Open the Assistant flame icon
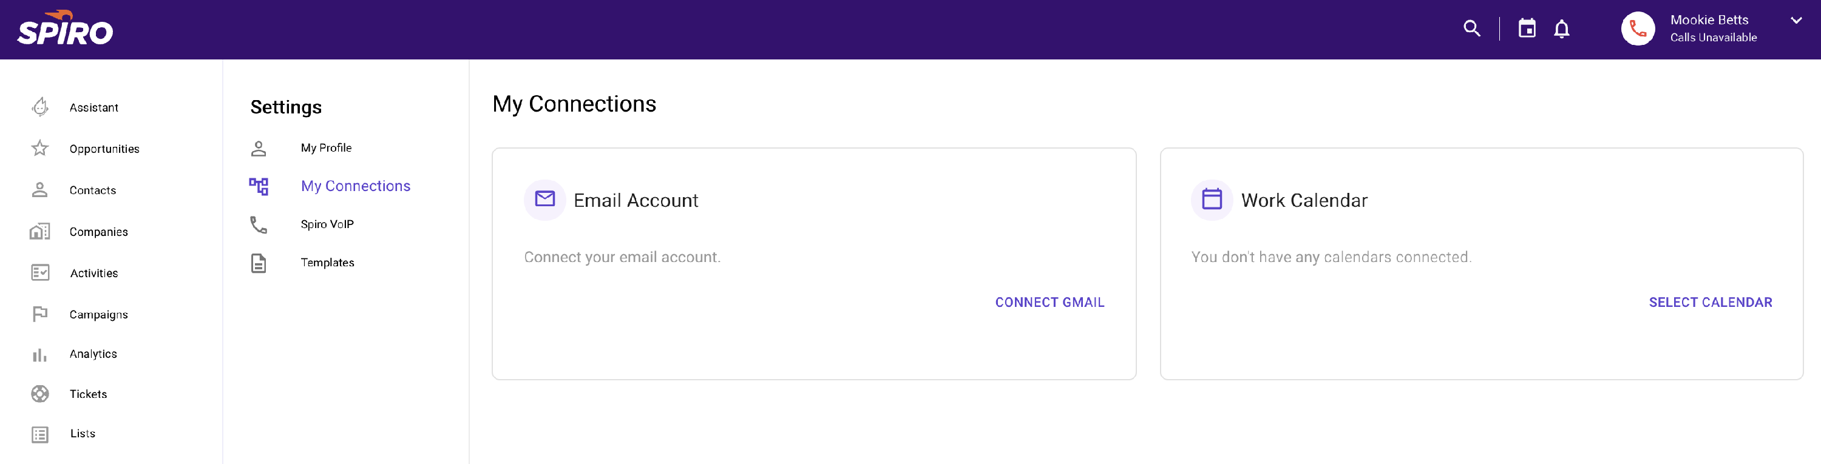The width and height of the screenshot is (1821, 464). 40,107
